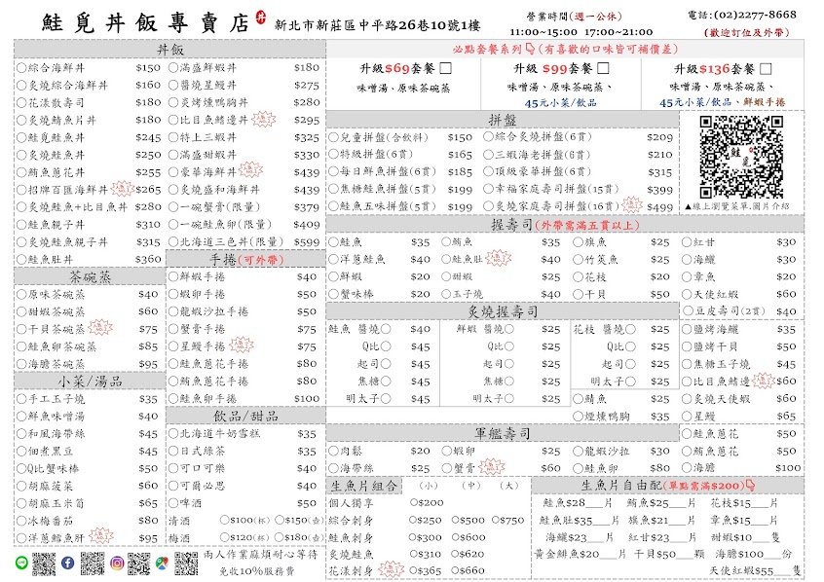Select 鮭魚卵手捲 $100

tap(173, 398)
